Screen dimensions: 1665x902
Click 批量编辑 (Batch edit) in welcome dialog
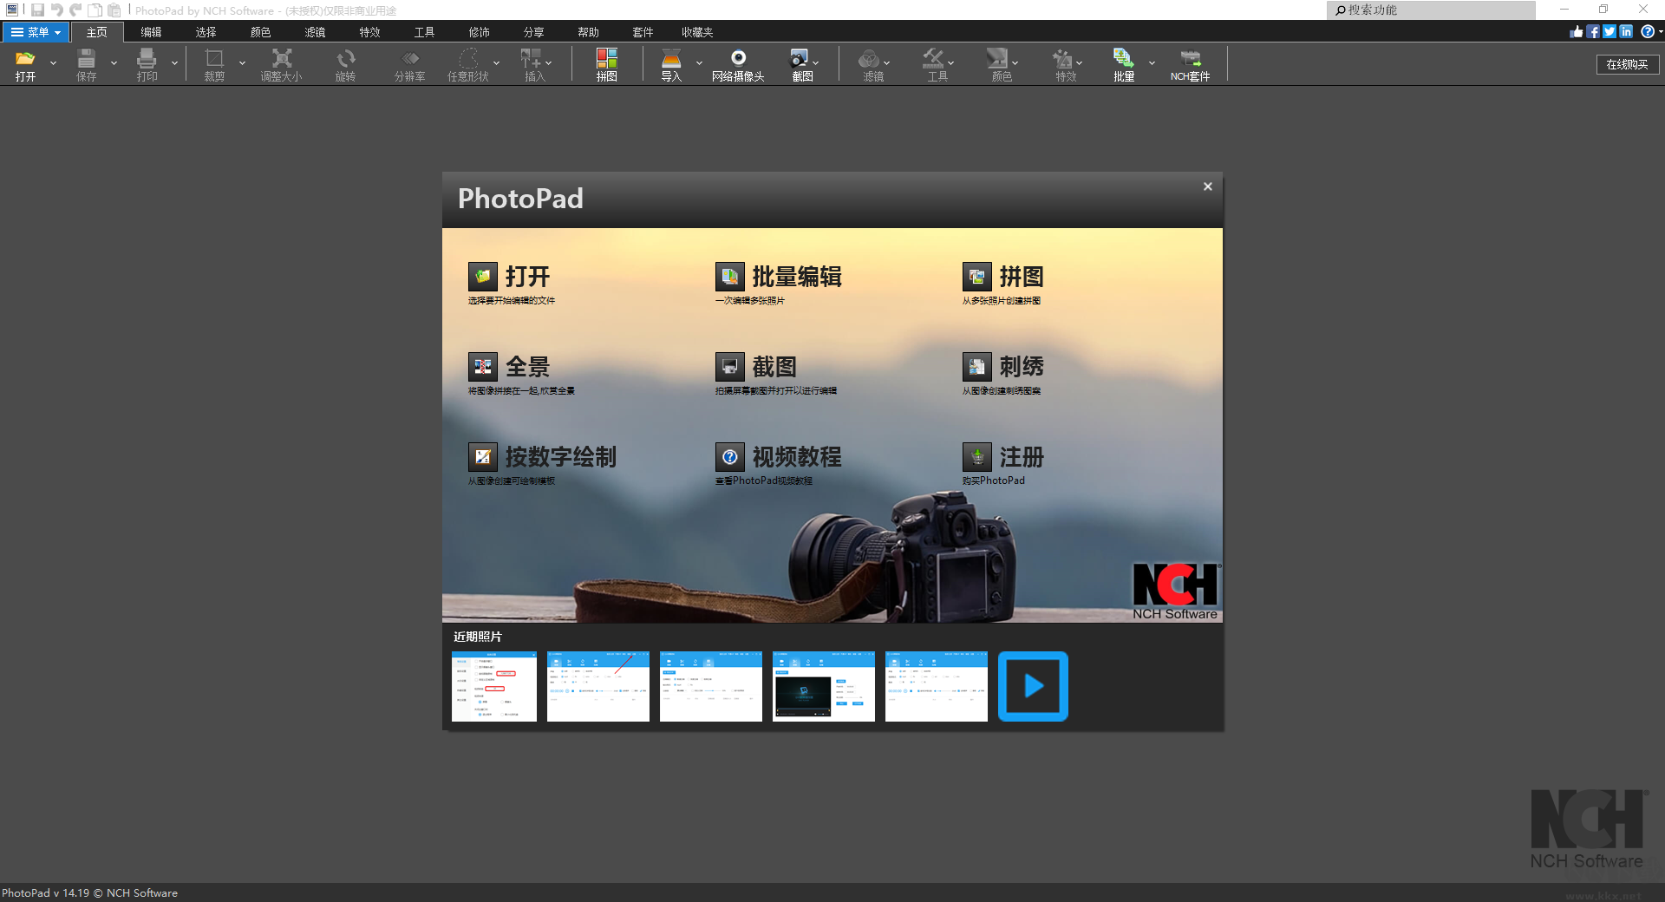[779, 278]
